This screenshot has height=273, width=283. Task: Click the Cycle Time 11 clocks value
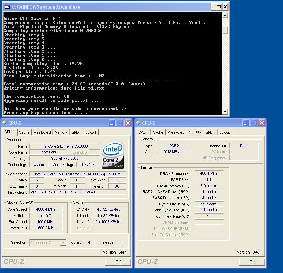point(209,204)
